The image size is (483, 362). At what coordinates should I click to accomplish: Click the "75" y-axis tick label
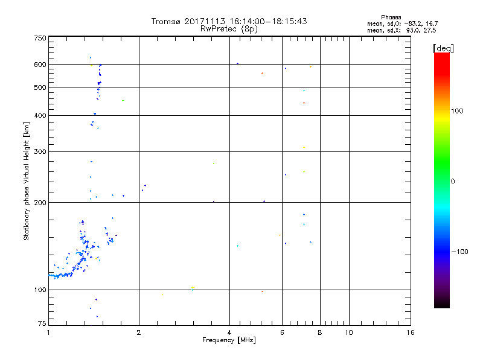pyautogui.click(x=42, y=323)
